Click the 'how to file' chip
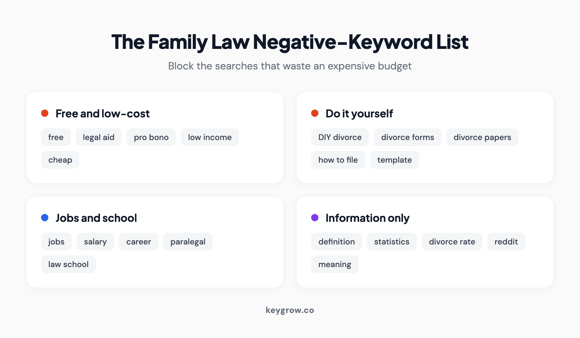This screenshot has width=580, height=338. pos(338,160)
